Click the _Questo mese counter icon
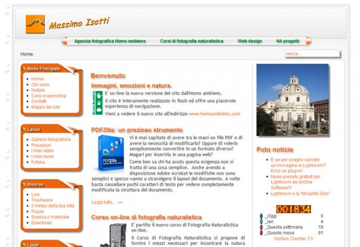This screenshot has width=360, height=247. (261, 233)
